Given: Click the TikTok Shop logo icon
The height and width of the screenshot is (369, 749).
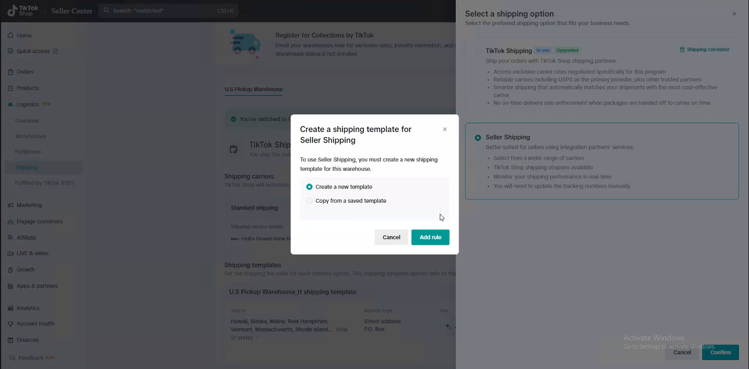Looking at the screenshot, I should pyautogui.click(x=12, y=10).
